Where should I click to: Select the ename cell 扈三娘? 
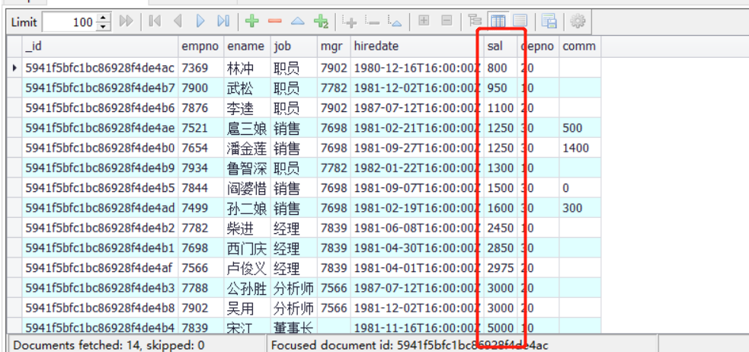pos(247,129)
